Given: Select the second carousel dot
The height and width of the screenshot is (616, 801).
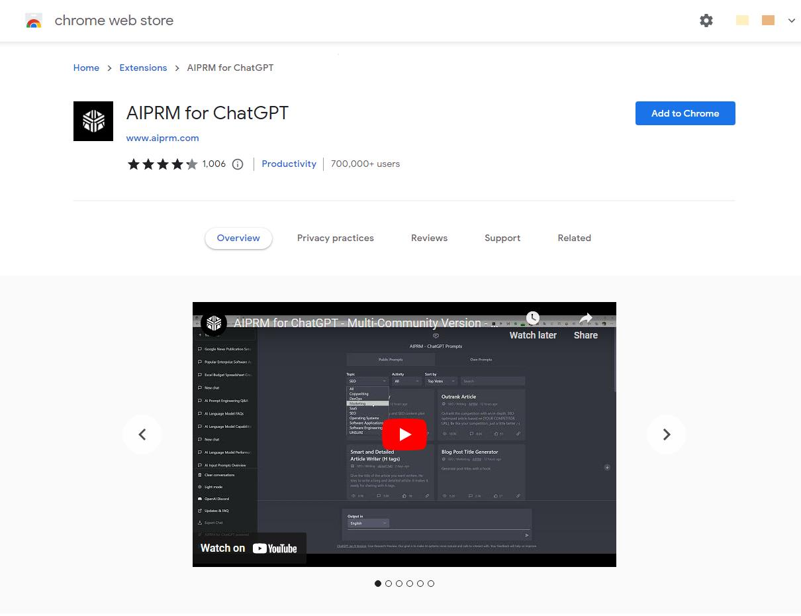Looking at the screenshot, I should [389, 584].
